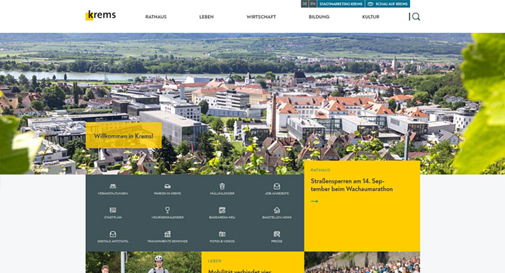Open Job-Angebote quick link icon
Viewport: 505px width, 273px height.
(276, 186)
